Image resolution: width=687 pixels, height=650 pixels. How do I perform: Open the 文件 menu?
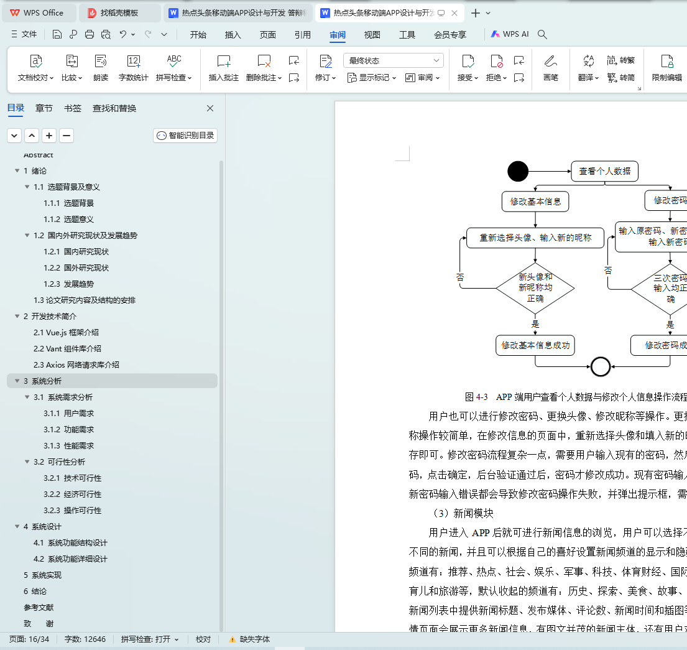(24, 34)
